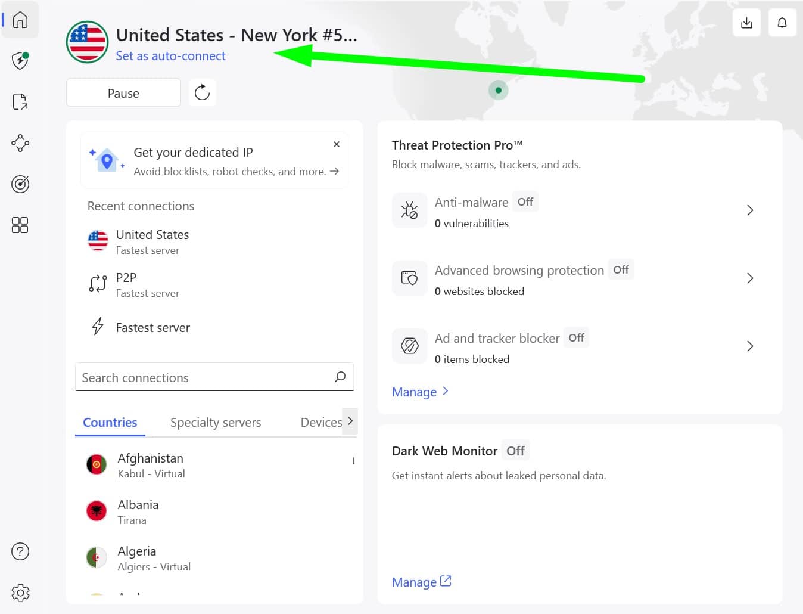Click the Advanced browsing protection Off badge
This screenshot has height=614, width=803.
[621, 269]
